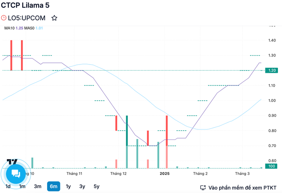Viewport: 282px width, 193px height.
Task: Click the green 1.20 price tag
Action: point(272,71)
